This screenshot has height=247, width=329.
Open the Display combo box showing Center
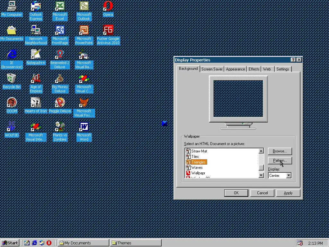280,175
